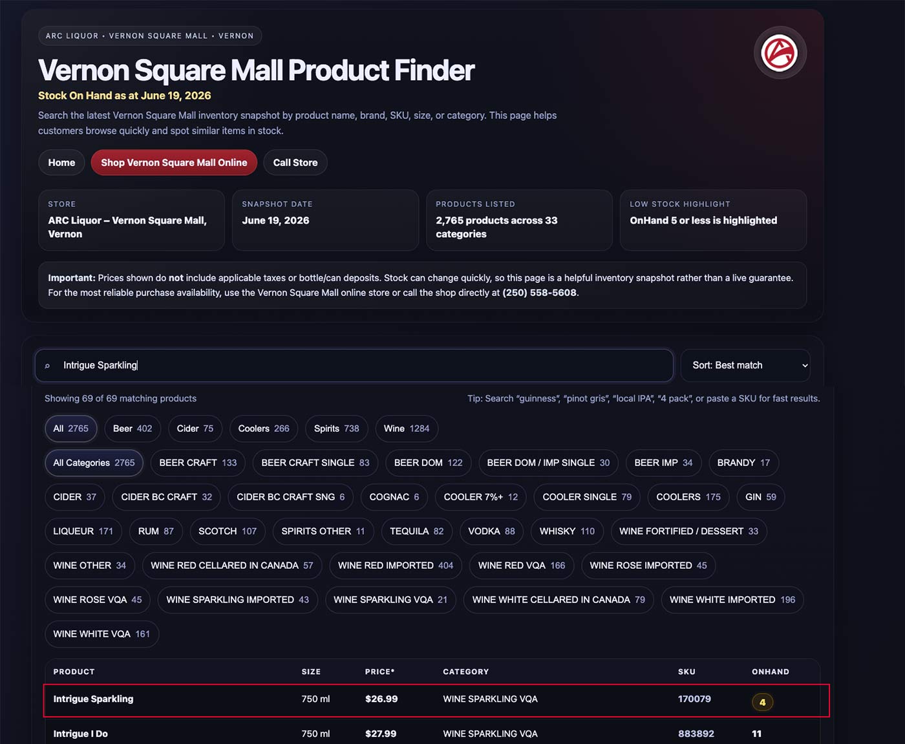Click SKU 170079

[694, 699]
